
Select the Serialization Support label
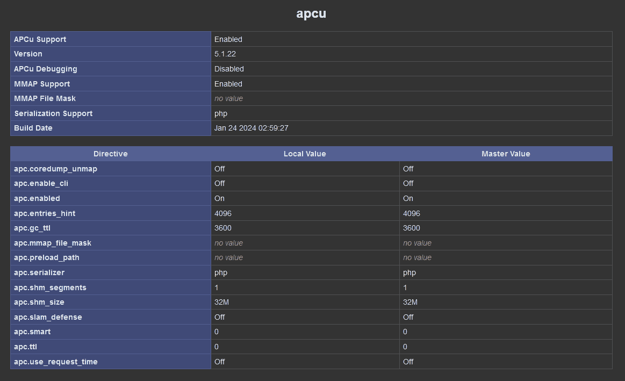pos(53,113)
